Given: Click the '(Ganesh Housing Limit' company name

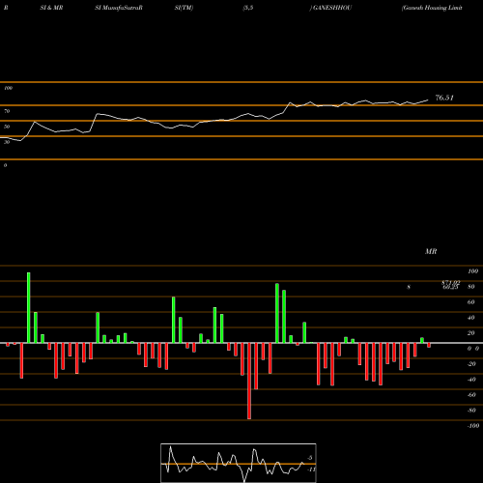Looking at the screenshot, I should tap(432, 8).
